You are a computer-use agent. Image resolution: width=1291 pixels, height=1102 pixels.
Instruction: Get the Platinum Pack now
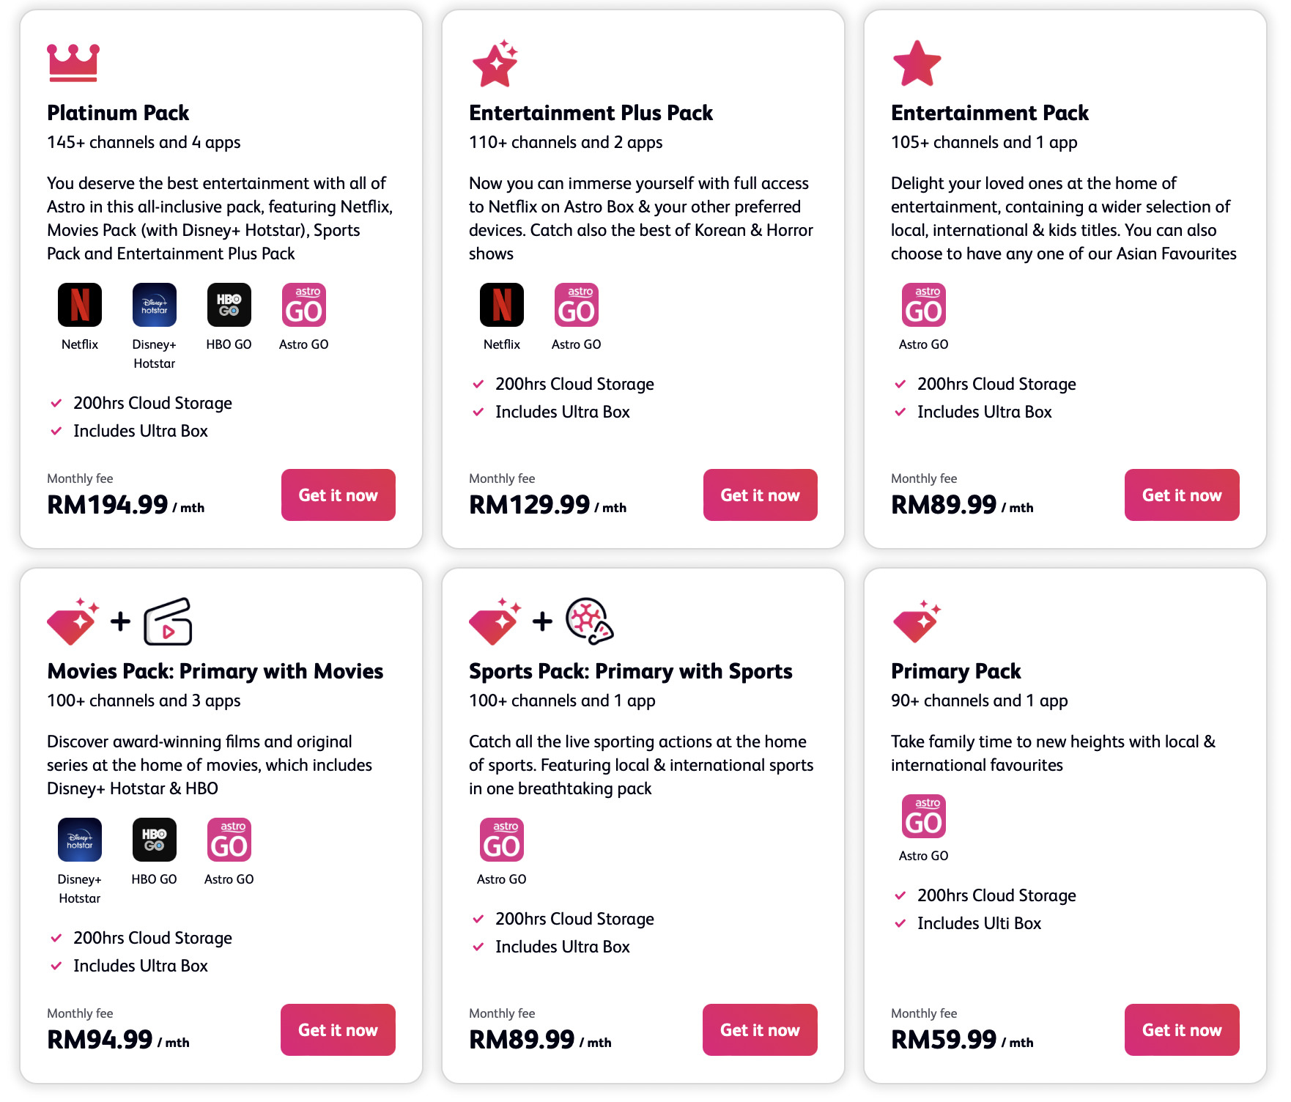click(338, 495)
